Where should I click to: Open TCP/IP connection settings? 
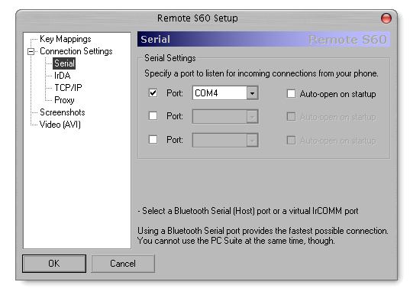[68, 88]
